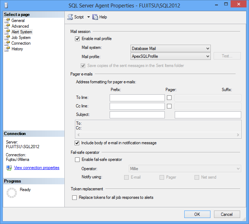Click the Help document icon
Image resolution: width=249 pixels, height=224 pixels.
tap(95, 17)
